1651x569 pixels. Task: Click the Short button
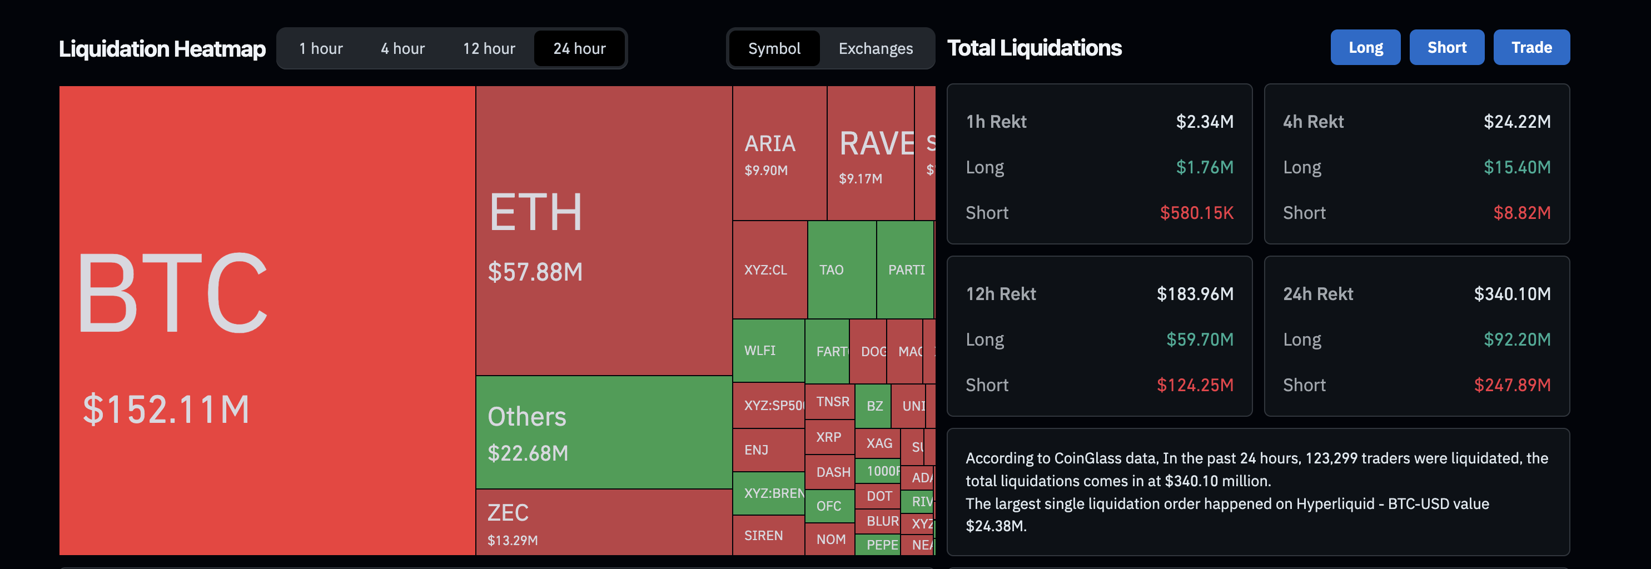[1446, 47]
